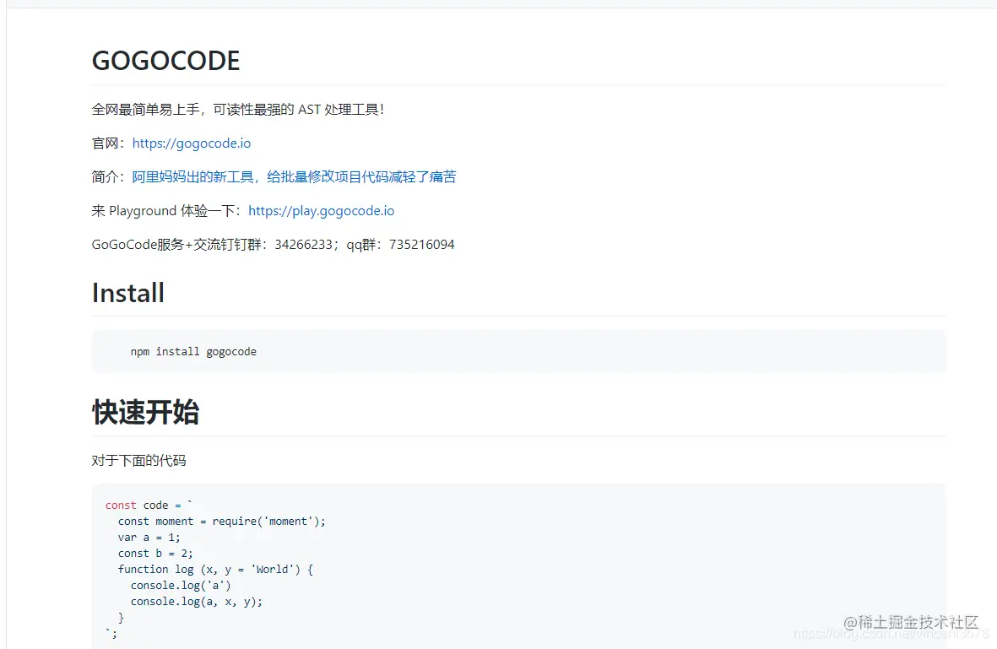
Task: Open the https://gogocode.io official site link
Action: pyautogui.click(x=191, y=143)
